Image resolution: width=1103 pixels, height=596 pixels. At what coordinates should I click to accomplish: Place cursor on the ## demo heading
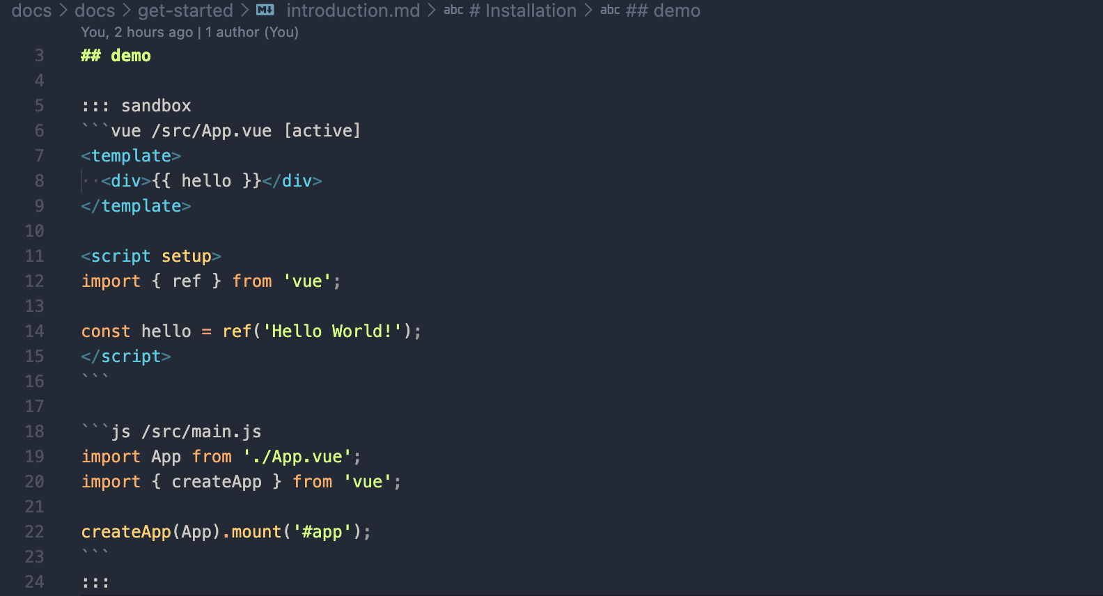(x=116, y=56)
